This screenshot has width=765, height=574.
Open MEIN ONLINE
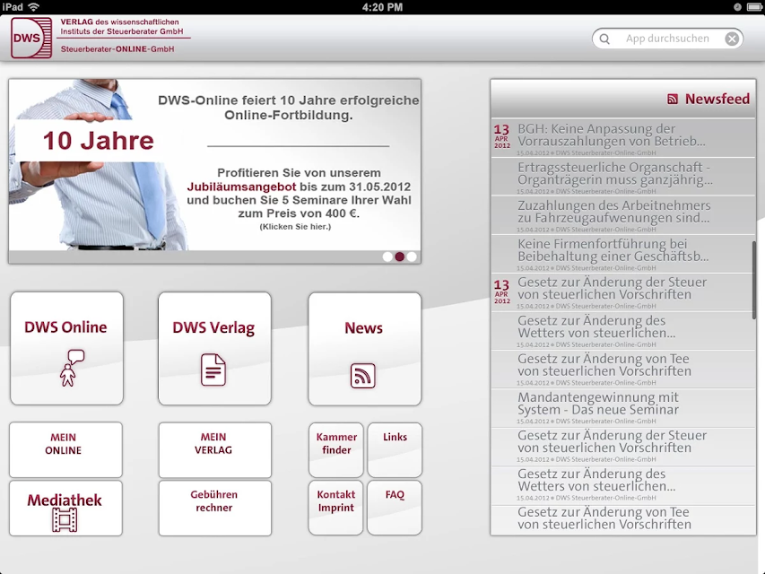(x=65, y=449)
